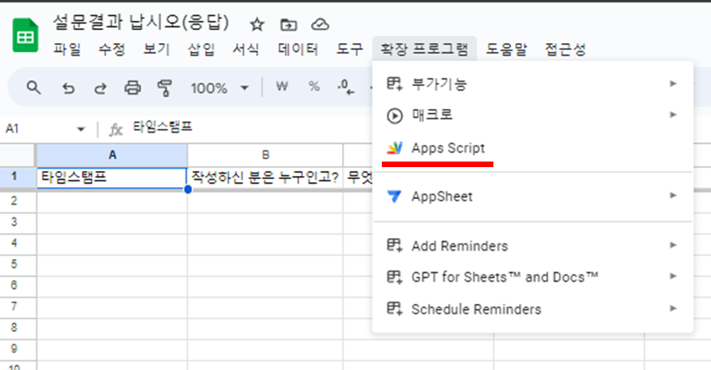Select cell A1 containing 타임스탬프
Viewport: 711px width, 370px height.
pos(112,177)
